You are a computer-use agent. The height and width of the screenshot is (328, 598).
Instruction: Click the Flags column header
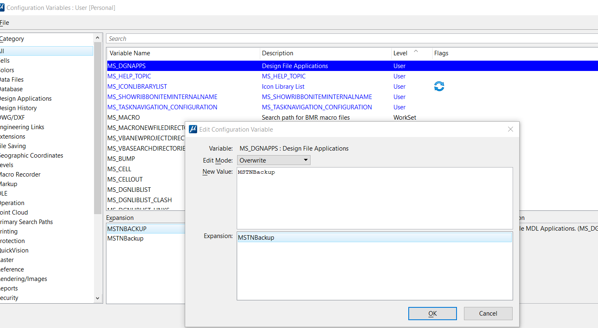tap(441, 53)
